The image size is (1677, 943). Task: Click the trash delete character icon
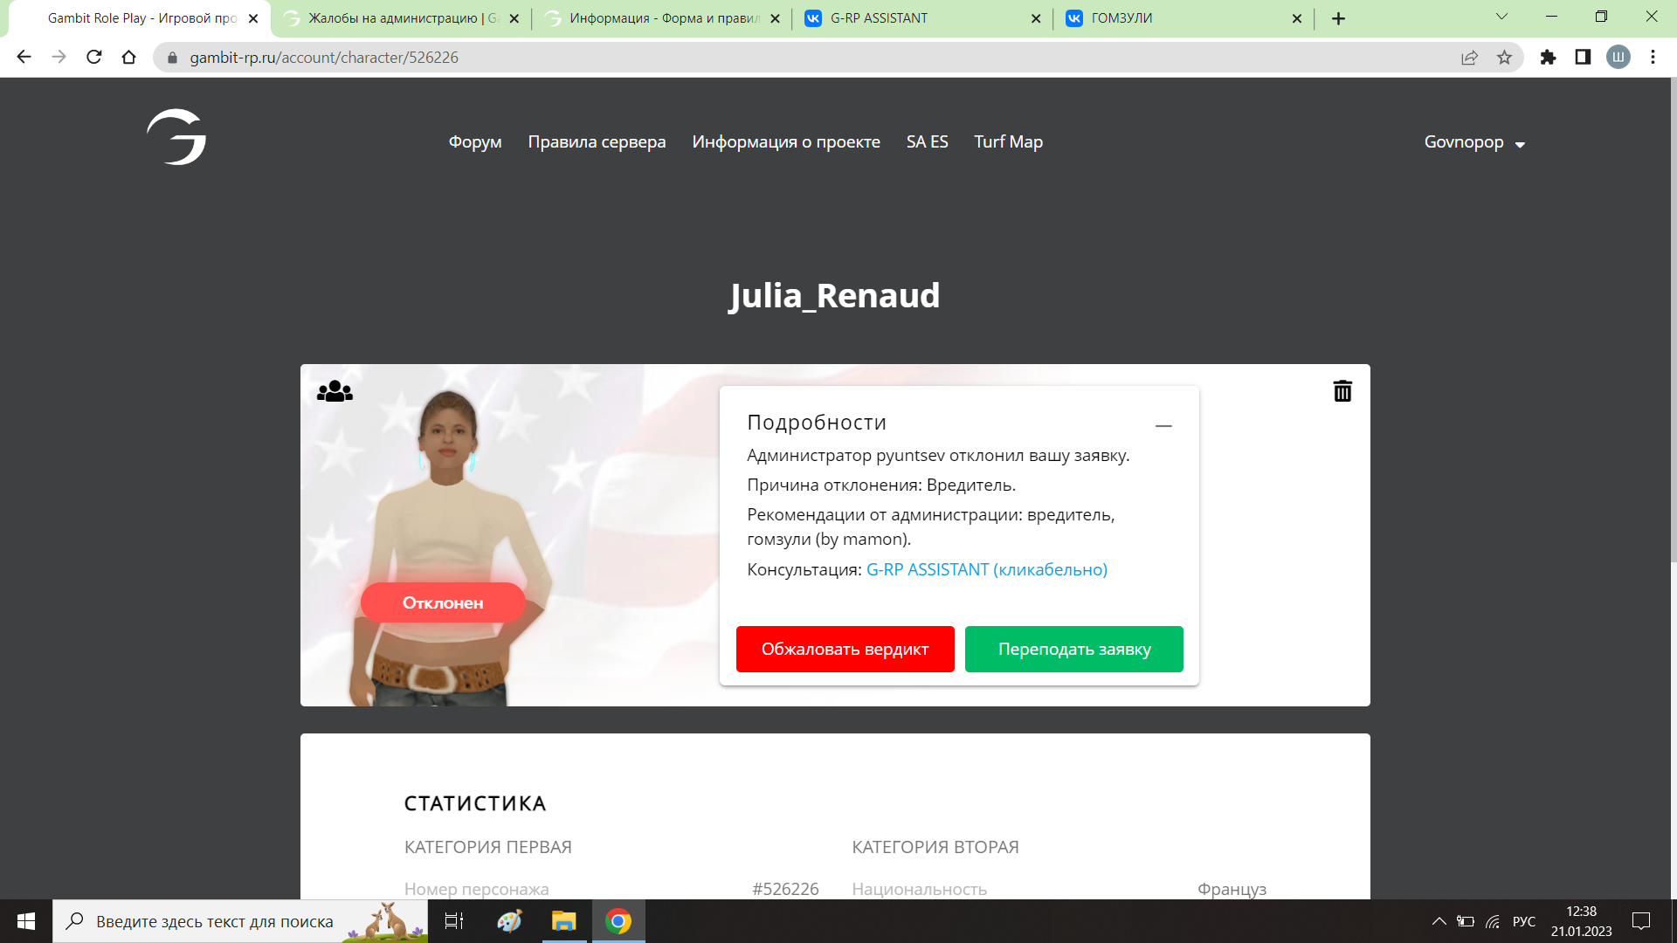(x=1342, y=391)
